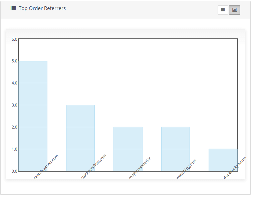The height and width of the screenshot is (199, 253).
Task: Click the mojtabasabeti.ir axis label
Action: coord(140,168)
